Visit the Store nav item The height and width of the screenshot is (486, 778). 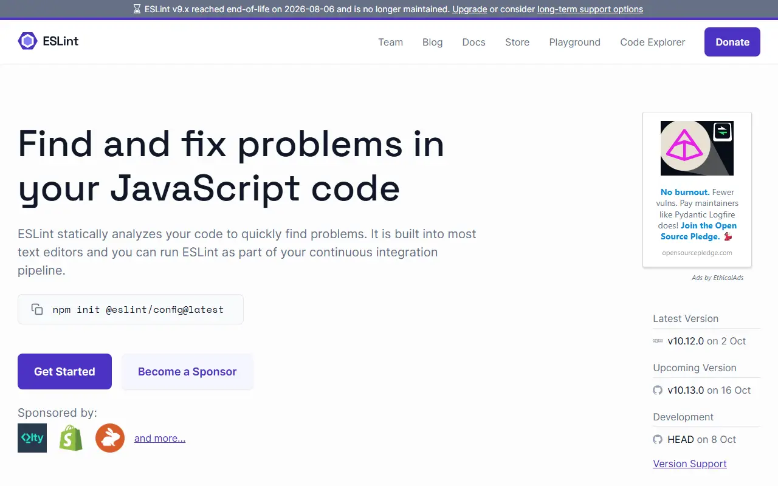(x=517, y=42)
